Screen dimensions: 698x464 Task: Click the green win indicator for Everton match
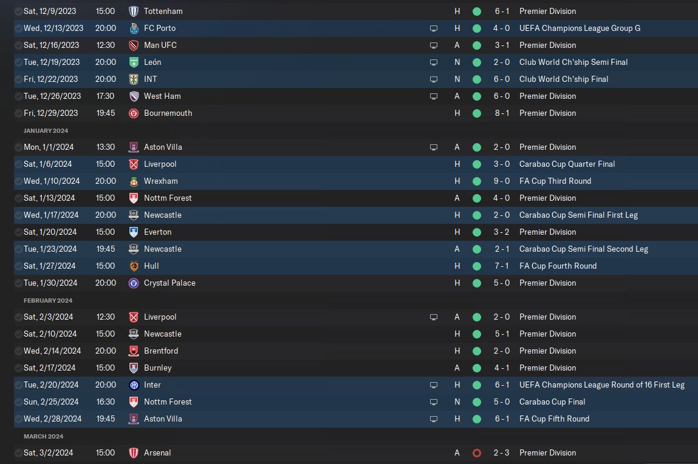477,232
